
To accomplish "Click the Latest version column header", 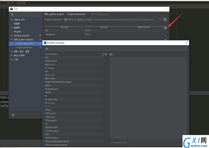I will pos(143,27).
